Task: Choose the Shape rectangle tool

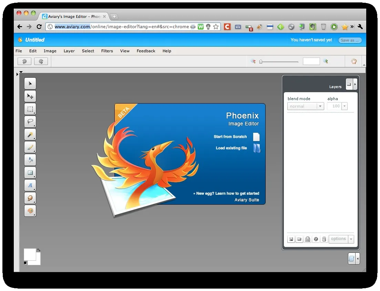Action: [30, 172]
